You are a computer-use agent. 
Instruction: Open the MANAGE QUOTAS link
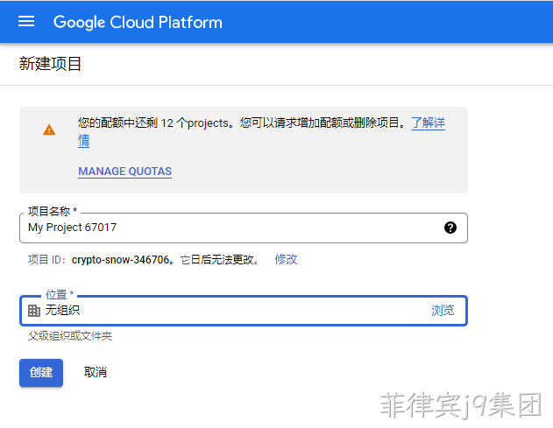tap(124, 172)
